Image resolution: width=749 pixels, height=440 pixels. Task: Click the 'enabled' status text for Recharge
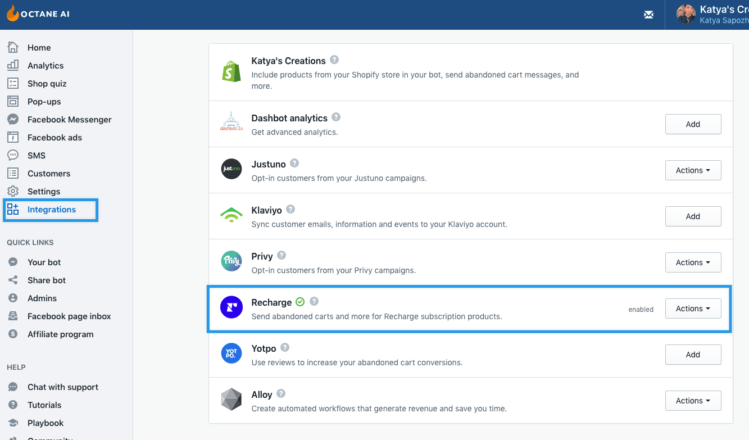[641, 309]
